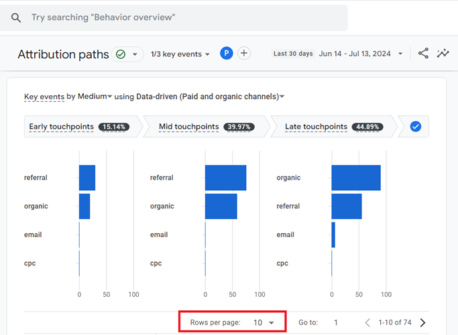Click email label in Early touchpoints chart

33,235
